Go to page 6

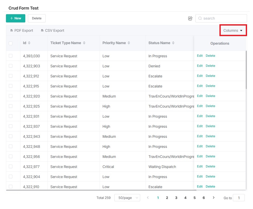click(x=204, y=198)
